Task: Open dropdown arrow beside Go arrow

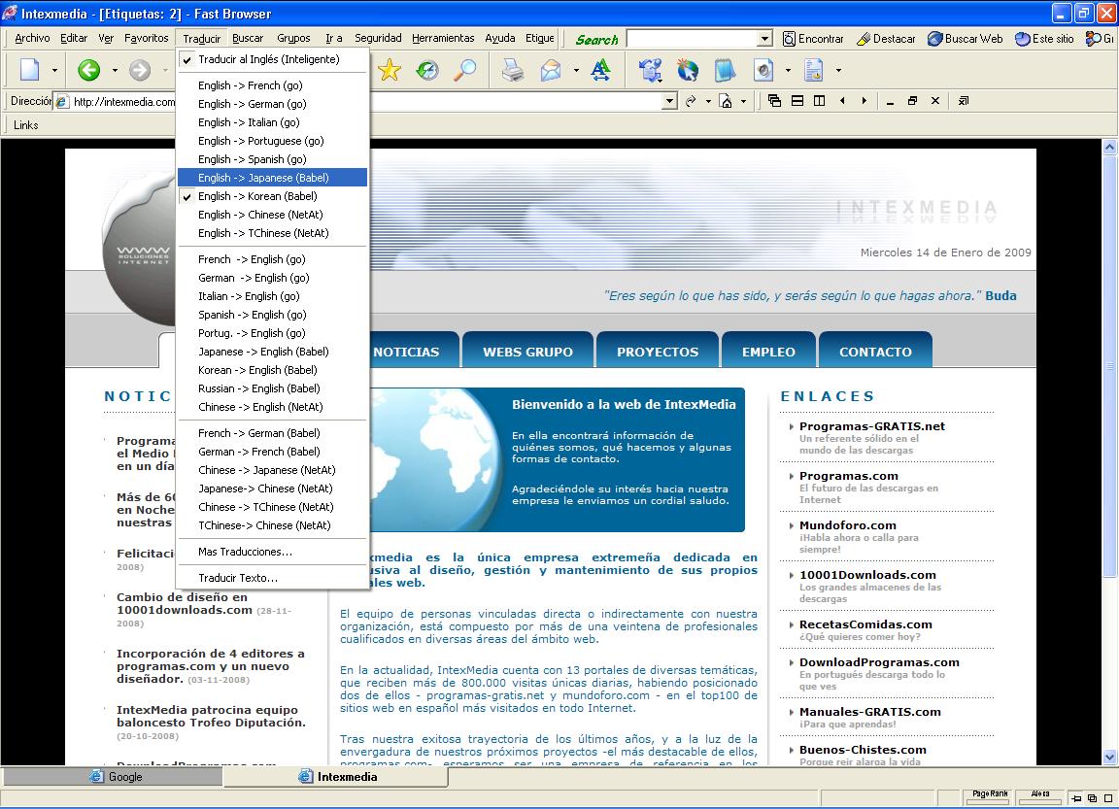Action: 708,101
